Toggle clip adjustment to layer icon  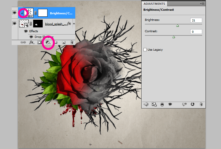[162, 104]
